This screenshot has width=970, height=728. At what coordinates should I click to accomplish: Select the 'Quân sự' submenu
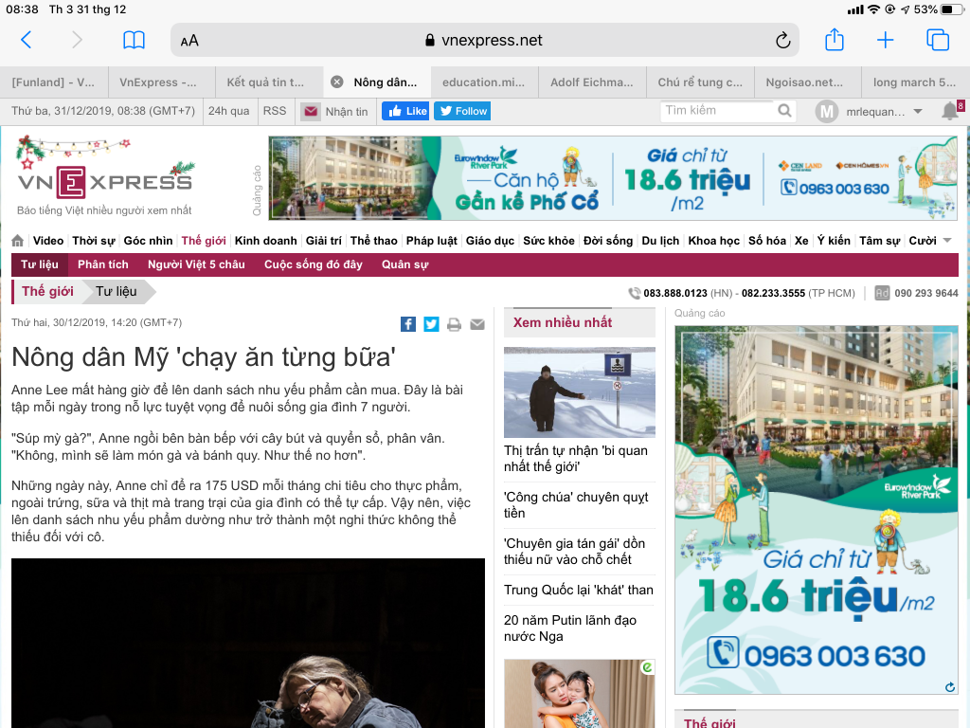pyautogui.click(x=404, y=264)
